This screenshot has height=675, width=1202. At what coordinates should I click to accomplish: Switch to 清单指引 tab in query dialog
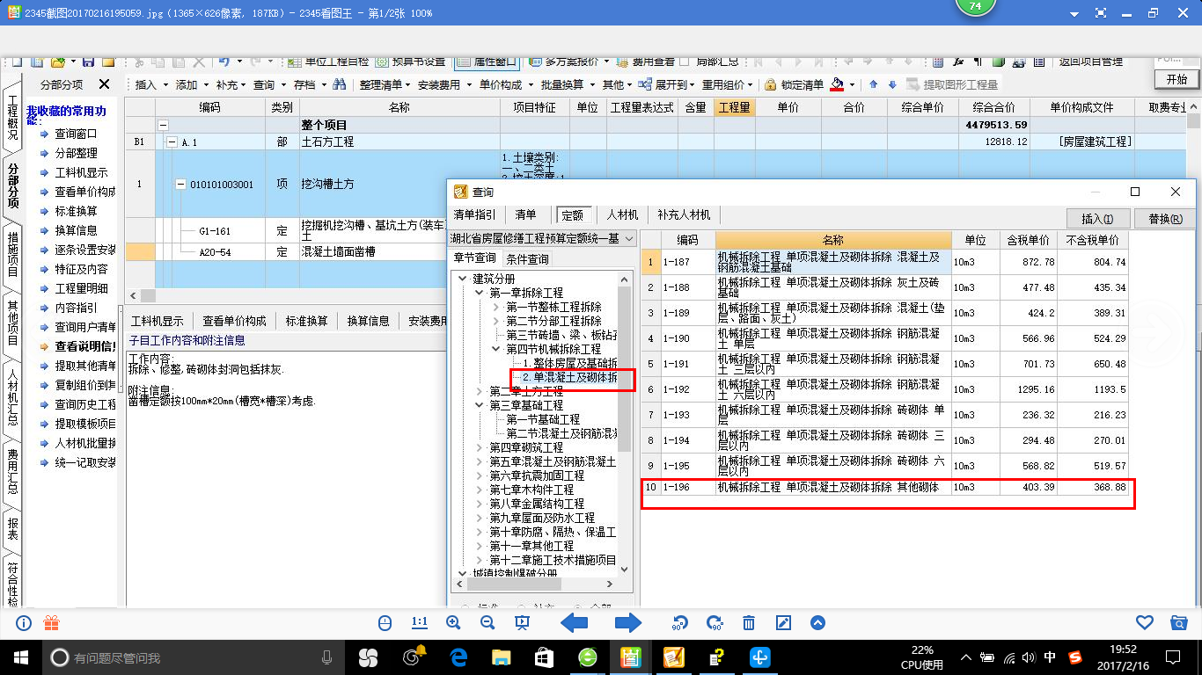coord(474,214)
